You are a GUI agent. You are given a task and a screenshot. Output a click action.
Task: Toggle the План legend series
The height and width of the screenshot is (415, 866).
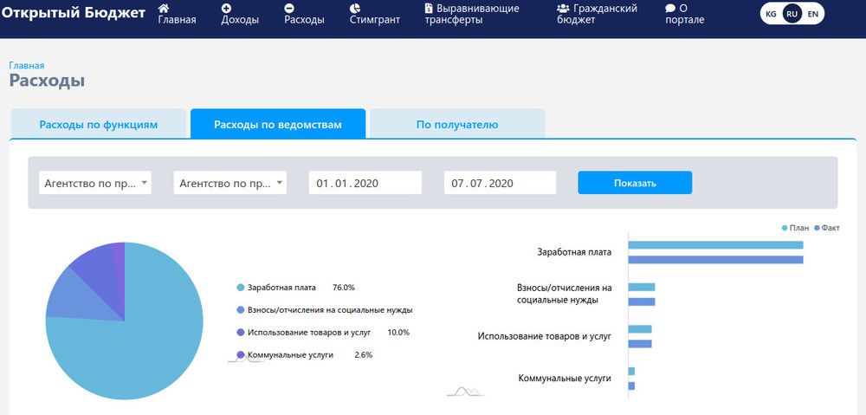point(794,227)
